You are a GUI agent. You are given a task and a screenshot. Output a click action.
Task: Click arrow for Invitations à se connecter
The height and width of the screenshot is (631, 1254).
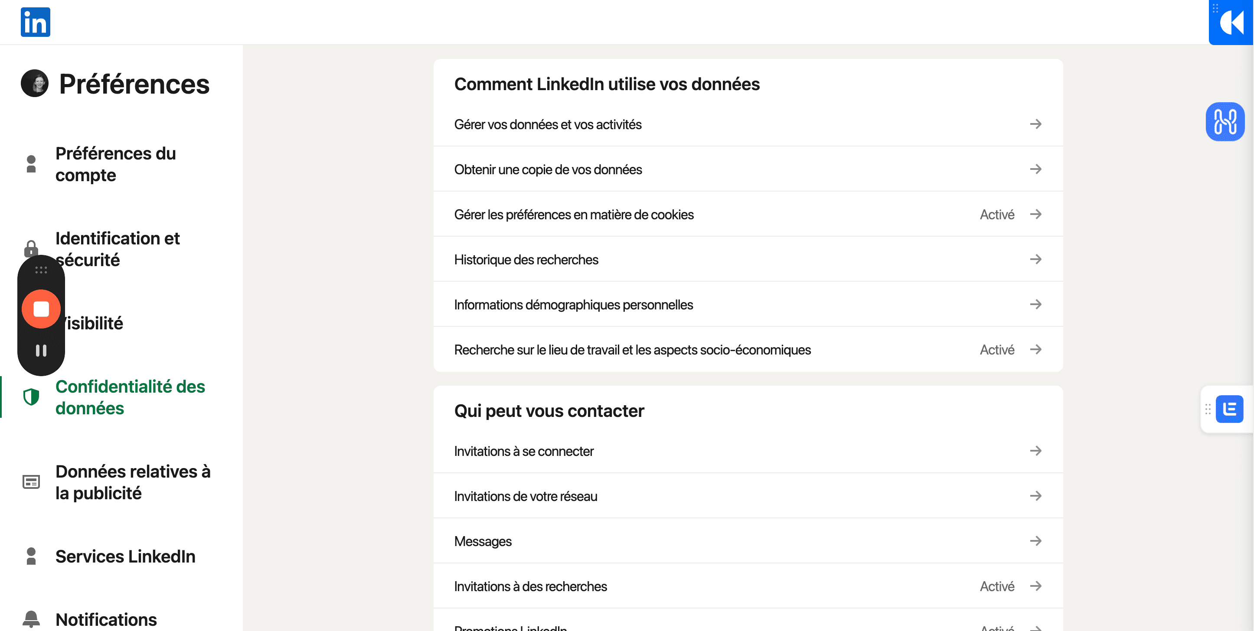(x=1035, y=451)
